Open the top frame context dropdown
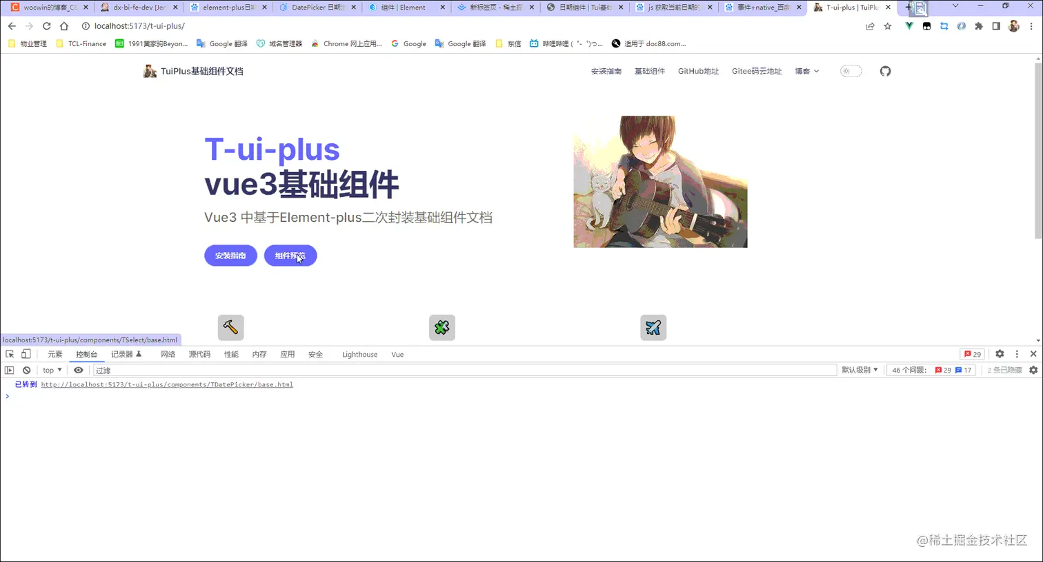Screen dimensions: 1043x562 point(50,370)
